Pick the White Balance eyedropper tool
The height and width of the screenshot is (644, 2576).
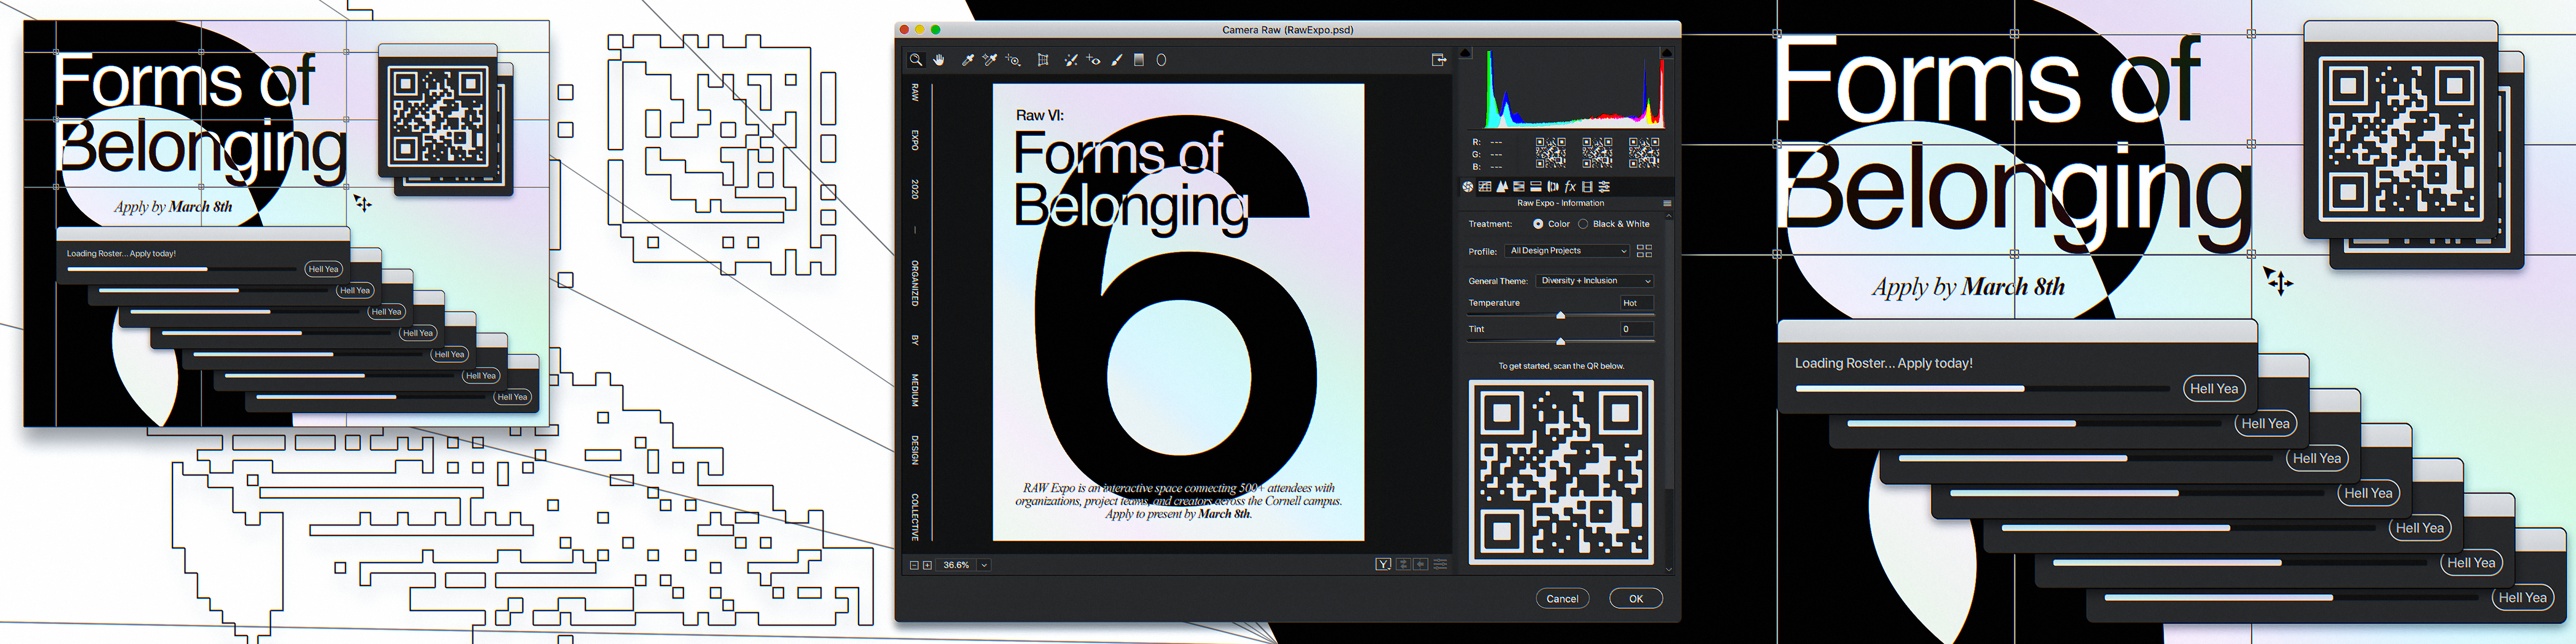coord(968,60)
